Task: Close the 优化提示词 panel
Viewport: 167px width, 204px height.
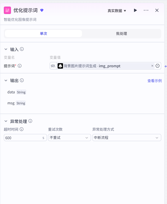Action: point(157,10)
